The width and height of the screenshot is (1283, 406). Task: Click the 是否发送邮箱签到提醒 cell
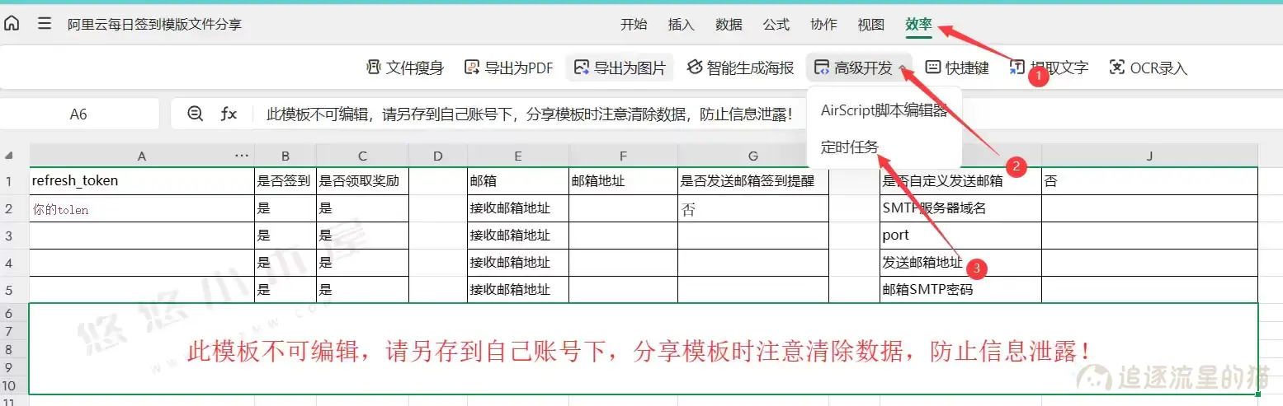click(x=752, y=181)
